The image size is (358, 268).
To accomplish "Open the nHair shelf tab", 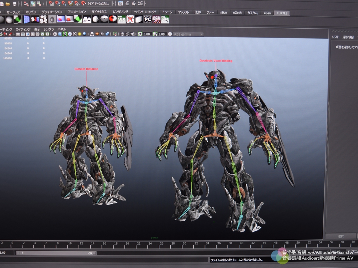I will pos(224,13).
